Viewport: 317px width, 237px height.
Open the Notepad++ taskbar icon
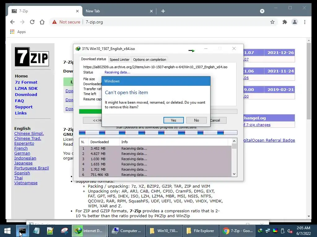[x=50, y=231]
